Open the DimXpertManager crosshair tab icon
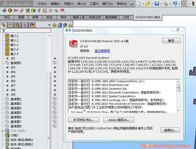 25,25
